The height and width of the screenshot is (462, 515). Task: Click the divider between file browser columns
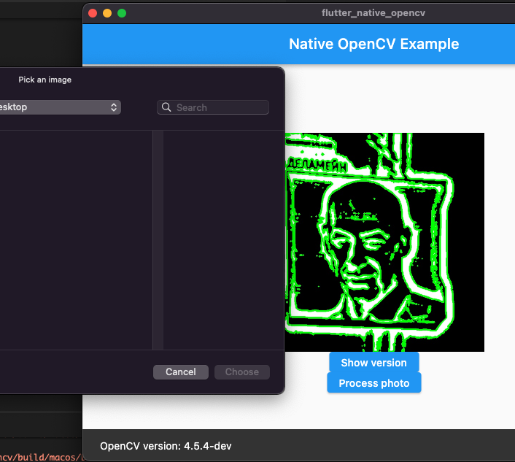tap(158, 240)
